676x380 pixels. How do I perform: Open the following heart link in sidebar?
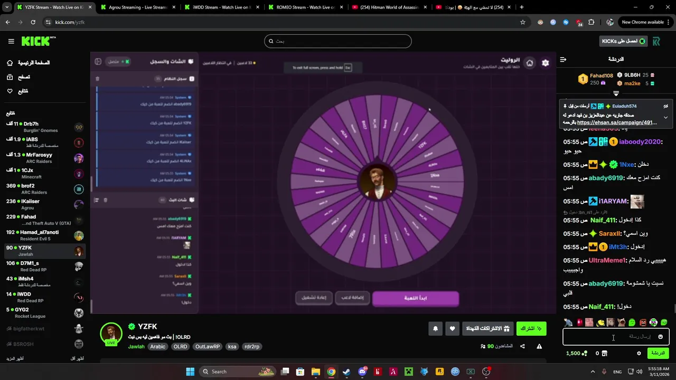[17, 91]
